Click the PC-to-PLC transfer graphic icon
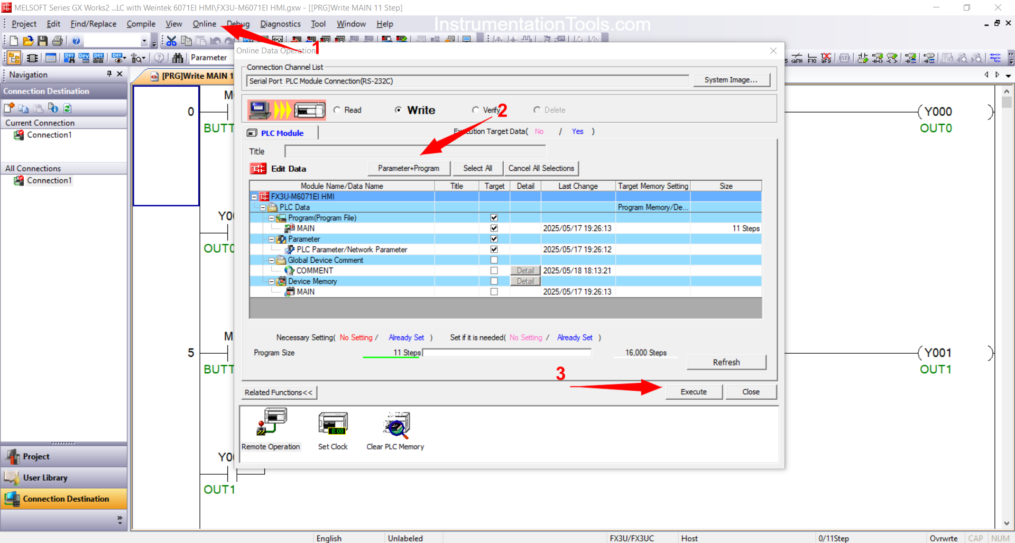 click(x=287, y=110)
